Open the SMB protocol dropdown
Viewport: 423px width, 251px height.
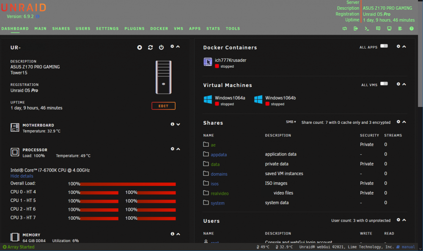pyautogui.click(x=291, y=122)
